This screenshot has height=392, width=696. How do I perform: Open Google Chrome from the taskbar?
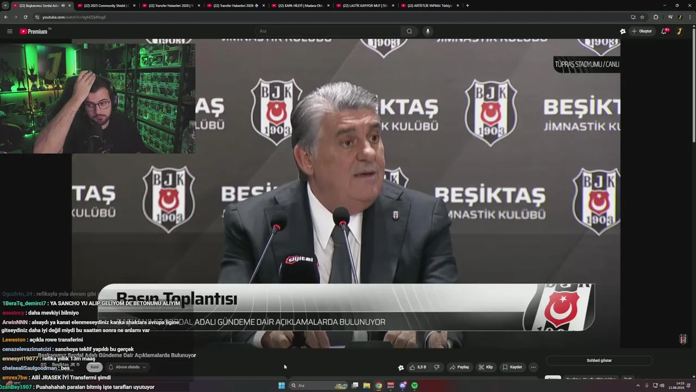point(378,385)
